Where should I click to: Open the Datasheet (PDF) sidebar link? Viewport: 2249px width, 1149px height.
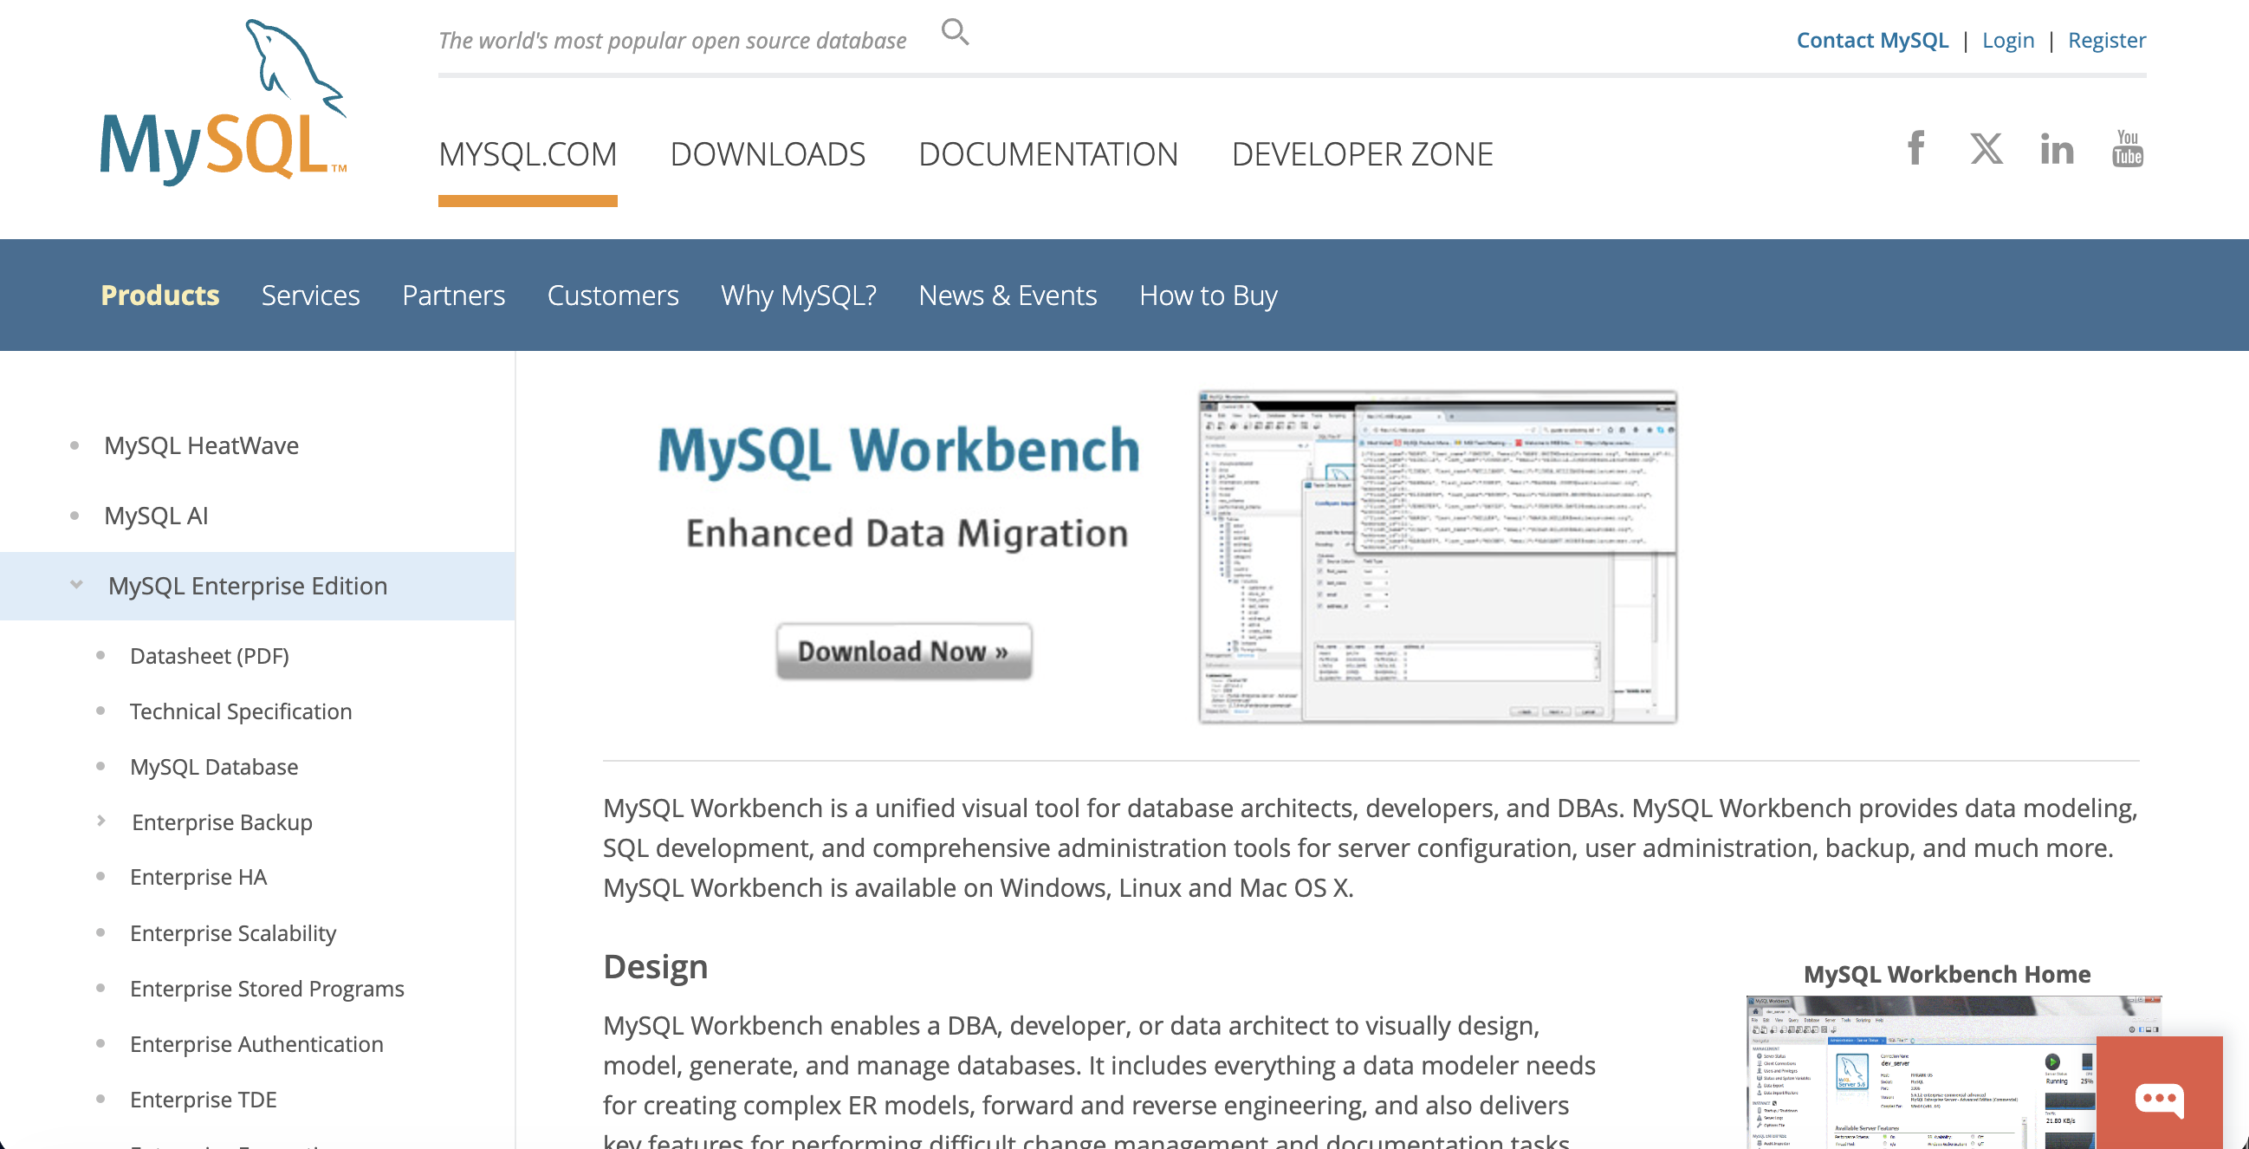pos(209,656)
